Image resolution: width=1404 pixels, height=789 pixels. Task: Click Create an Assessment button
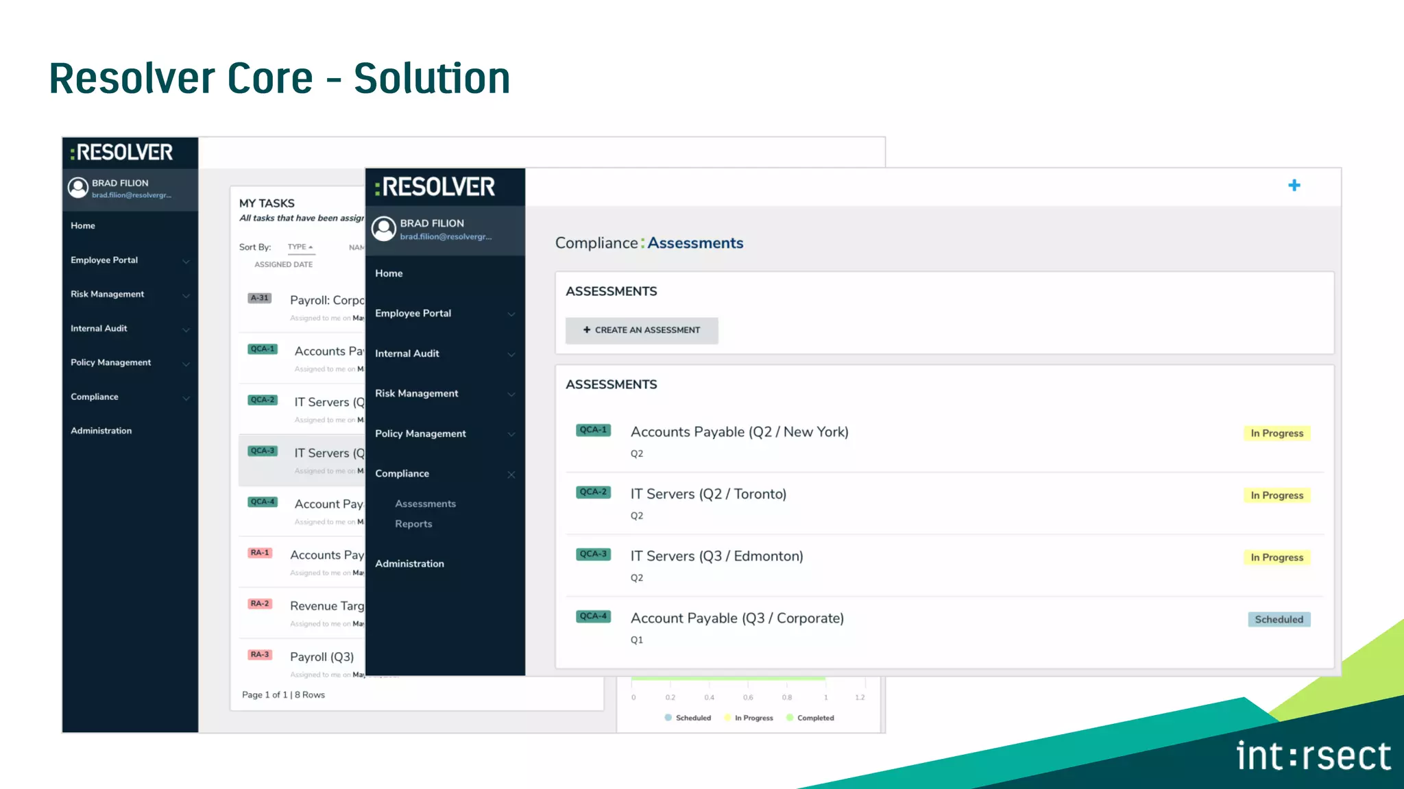point(642,330)
